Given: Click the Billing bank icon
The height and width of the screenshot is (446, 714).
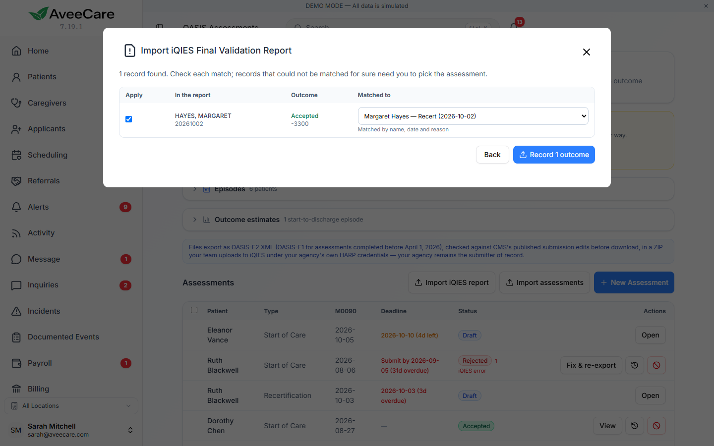Looking at the screenshot, I should (16, 389).
